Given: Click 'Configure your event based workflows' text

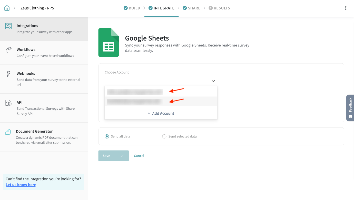Looking at the screenshot, I should click(45, 56).
